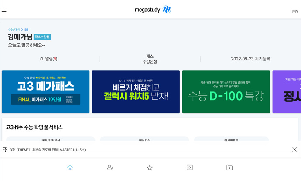Select the 패스수강생 badge
Image resolution: width=301 pixels, height=181 pixels.
point(42,37)
